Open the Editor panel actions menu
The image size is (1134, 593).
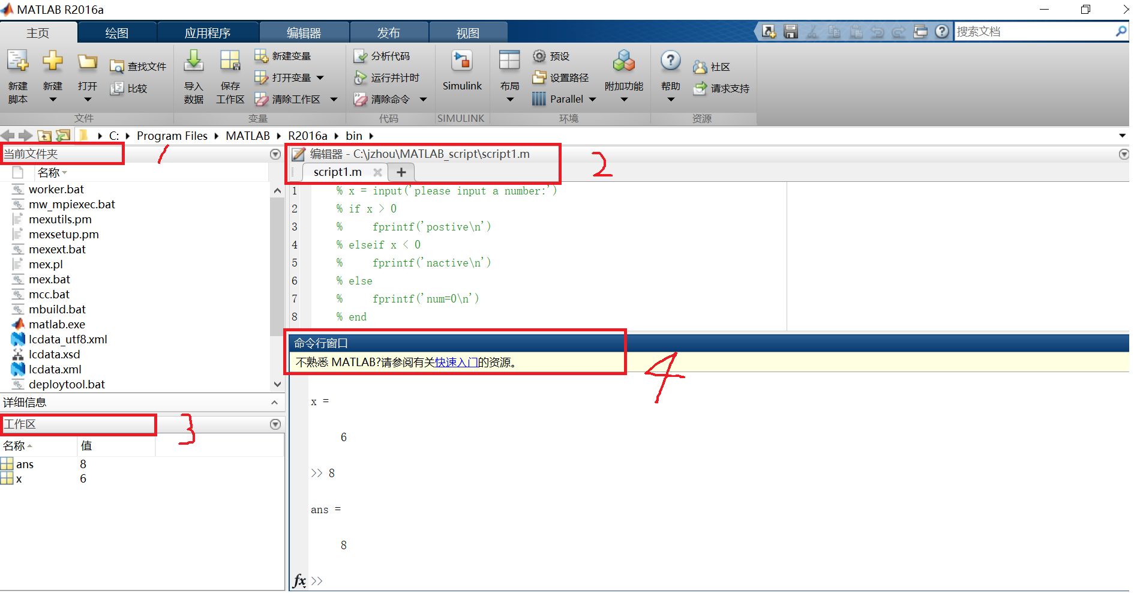1124,154
